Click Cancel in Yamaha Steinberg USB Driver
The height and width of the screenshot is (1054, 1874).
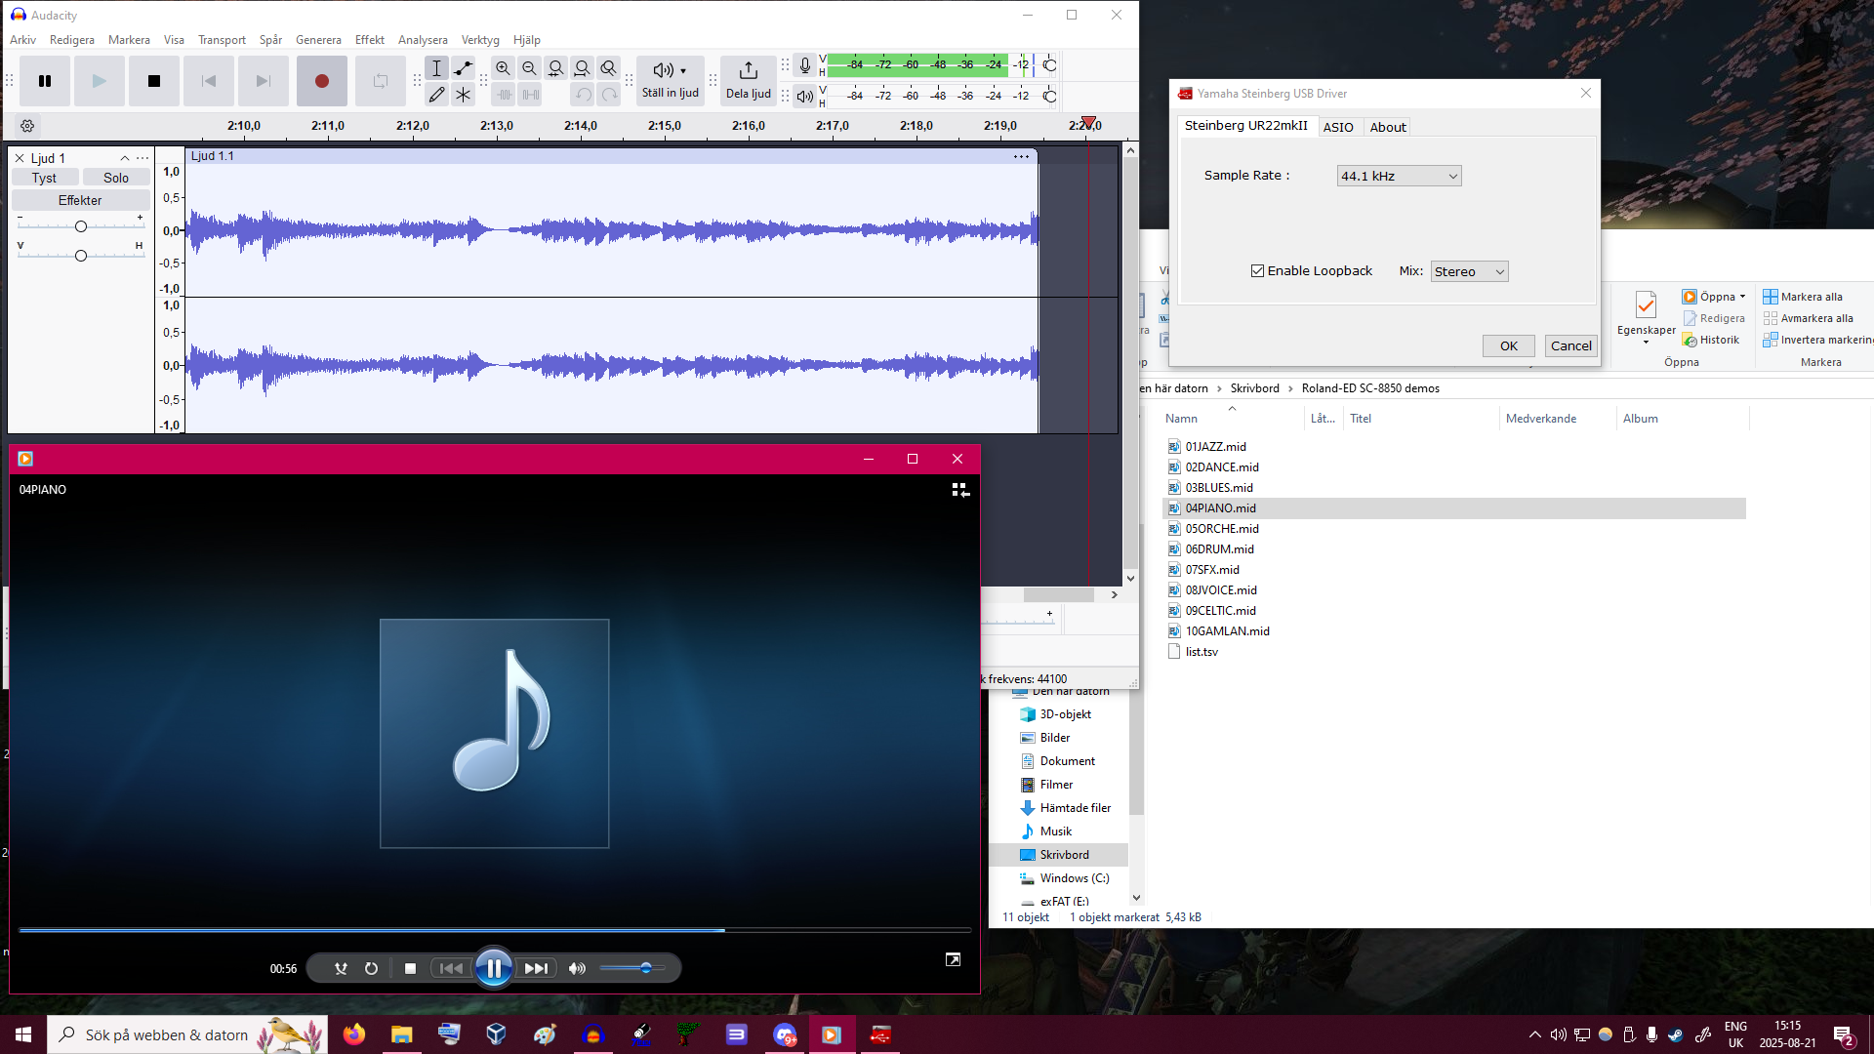pos(1571,345)
